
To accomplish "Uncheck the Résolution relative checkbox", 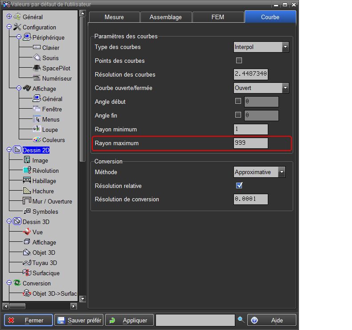I will point(239,186).
